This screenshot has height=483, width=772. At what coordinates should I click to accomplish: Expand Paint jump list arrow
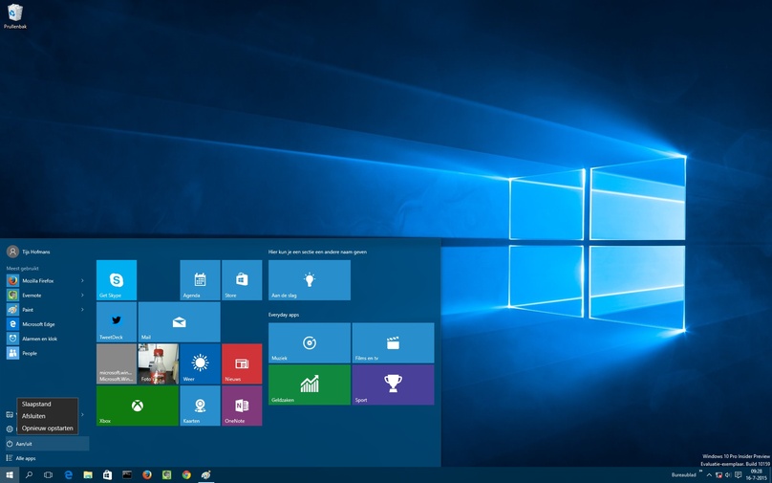(82, 310)
